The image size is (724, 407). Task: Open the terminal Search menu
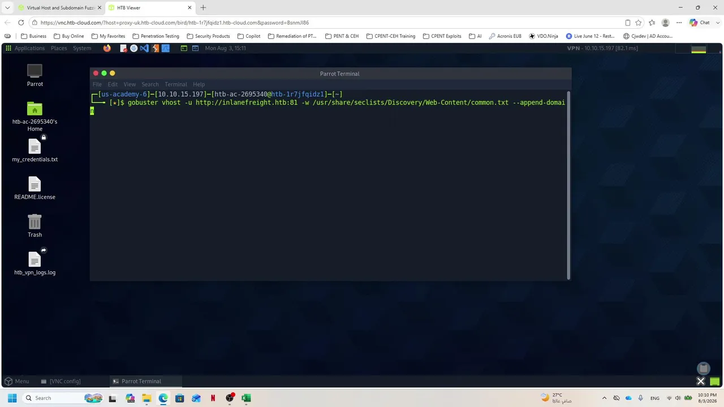pyautogui.click(x=150, y=84)
